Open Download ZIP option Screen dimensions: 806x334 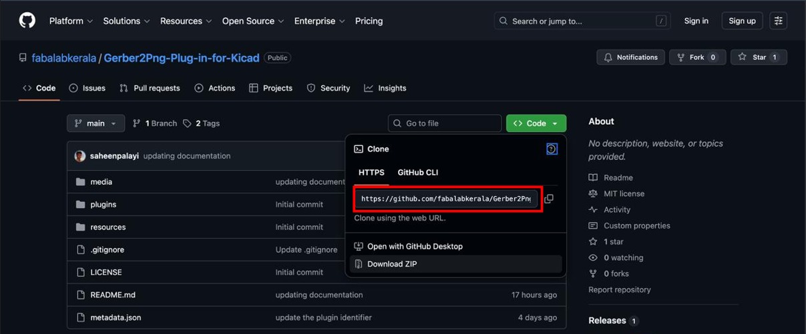coord(392,264)
